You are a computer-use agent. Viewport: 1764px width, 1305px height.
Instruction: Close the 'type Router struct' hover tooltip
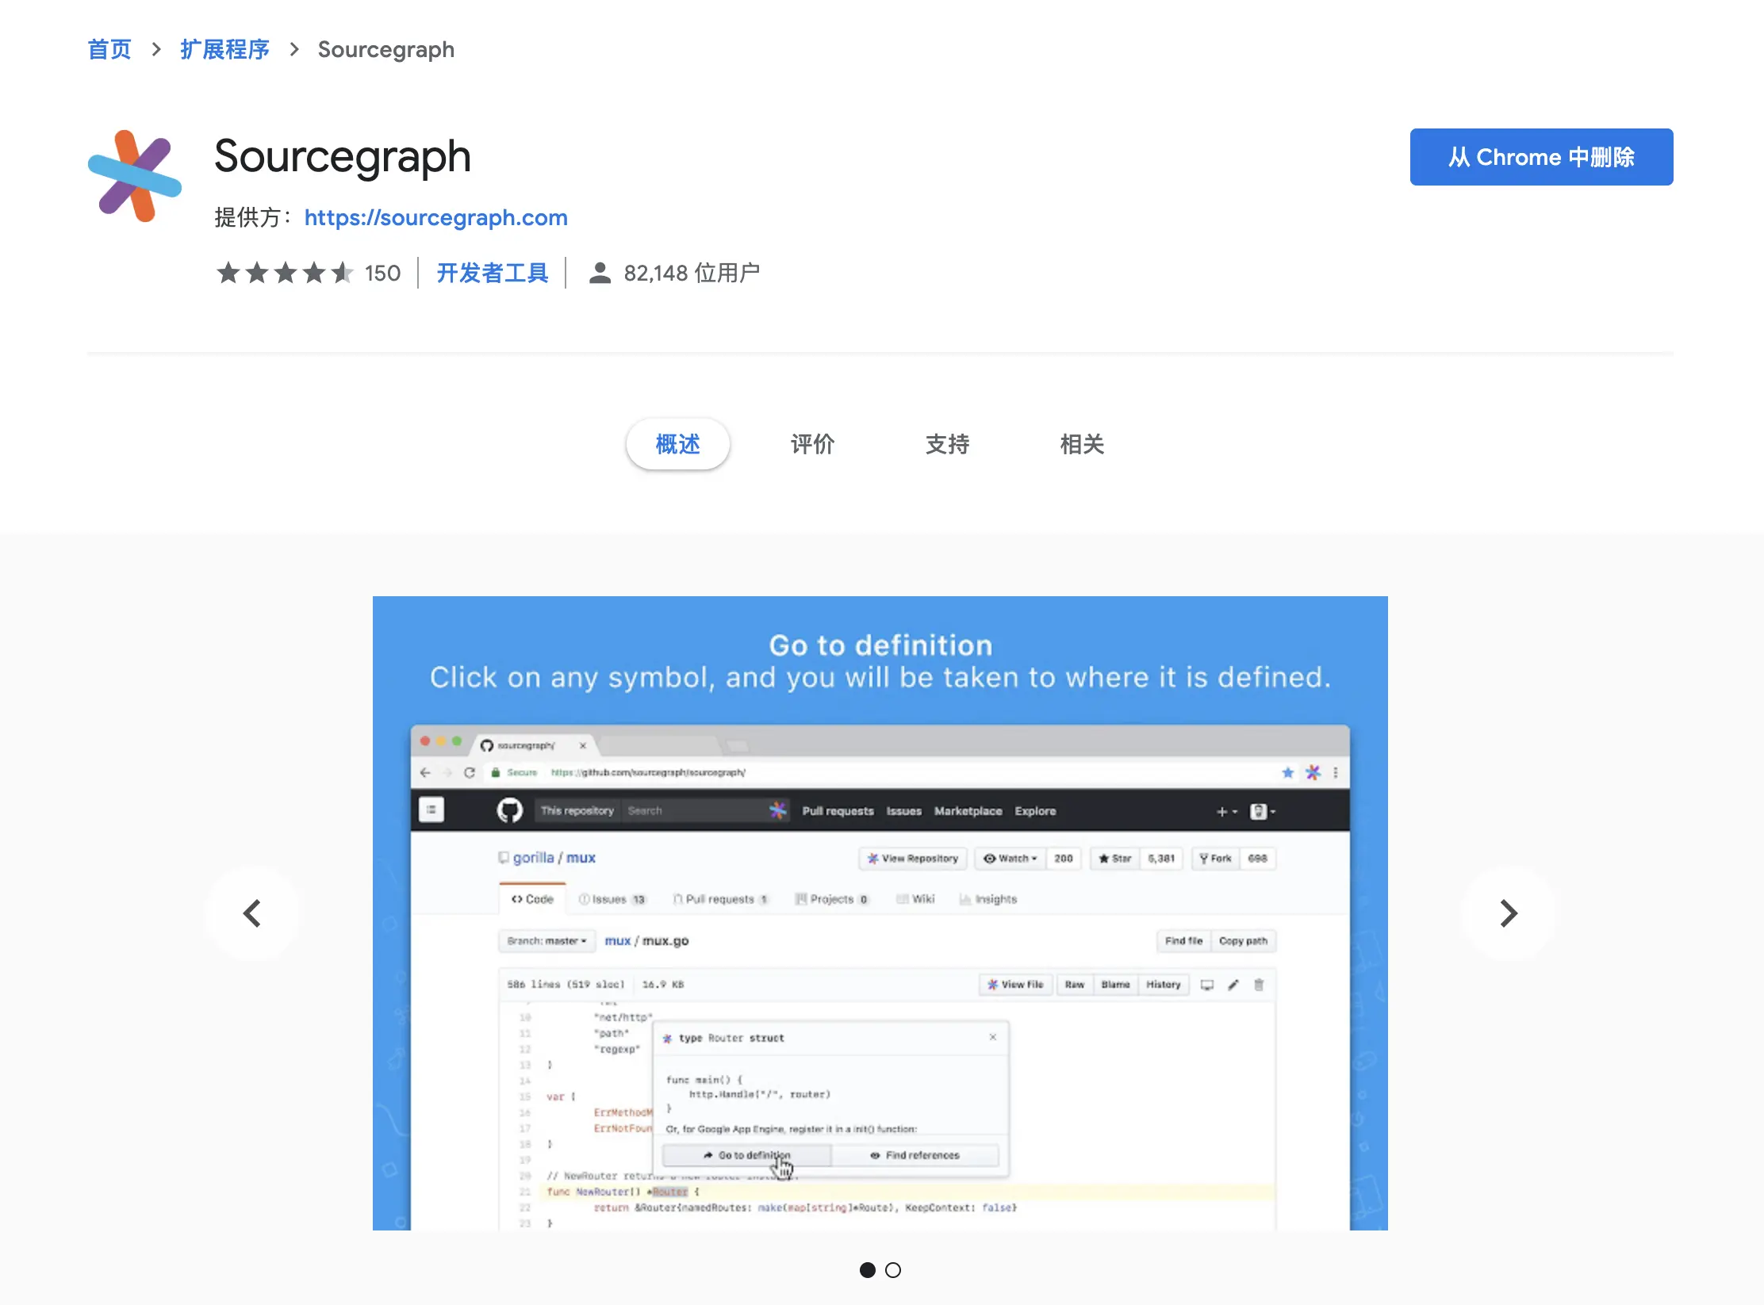point(992,1036)
